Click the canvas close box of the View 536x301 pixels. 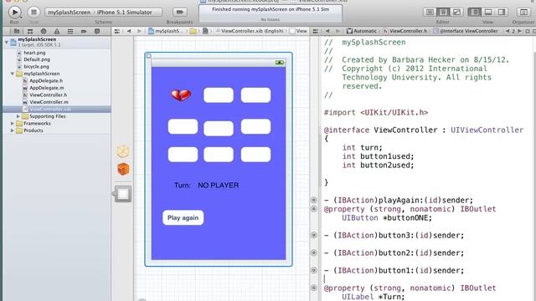149,56
